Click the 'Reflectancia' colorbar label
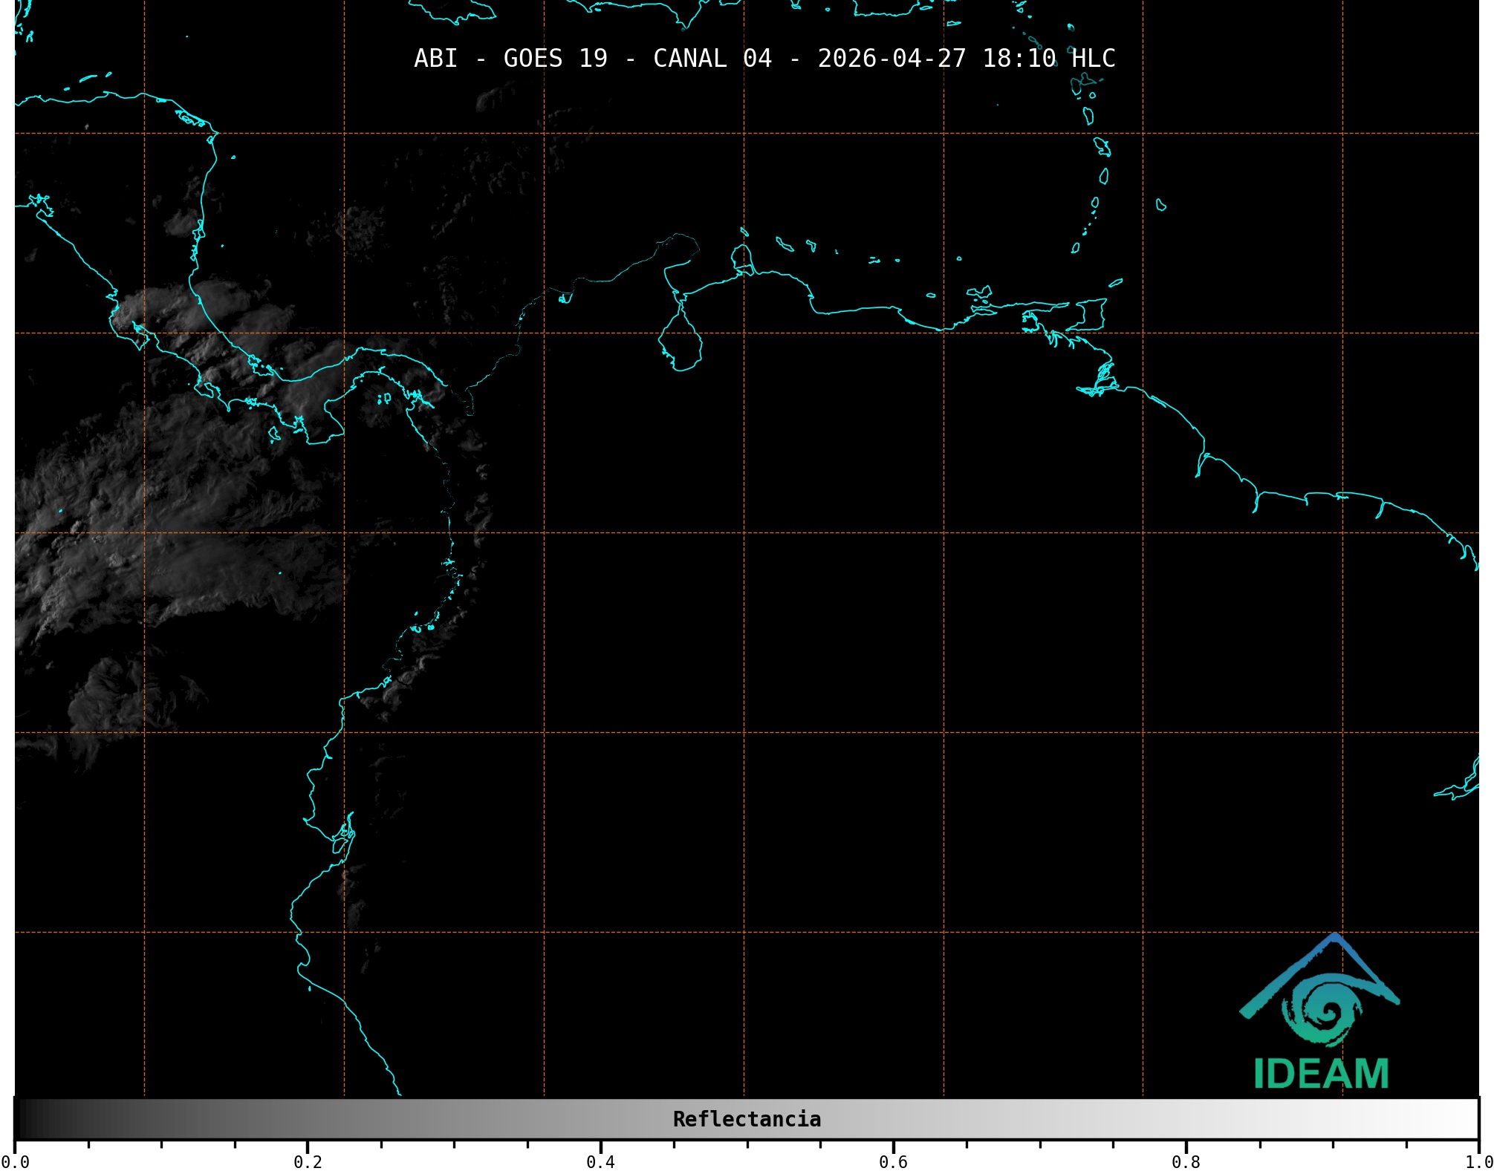 pos(747,1119)
